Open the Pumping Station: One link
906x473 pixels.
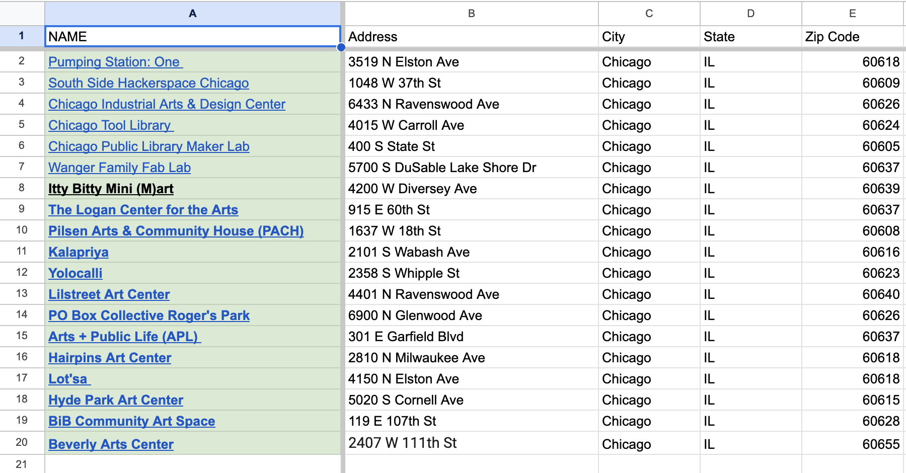coord(115,62)
